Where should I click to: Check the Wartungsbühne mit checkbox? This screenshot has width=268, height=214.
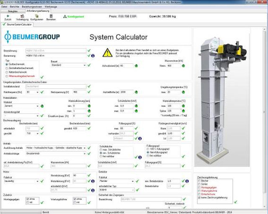pos(75,203)
